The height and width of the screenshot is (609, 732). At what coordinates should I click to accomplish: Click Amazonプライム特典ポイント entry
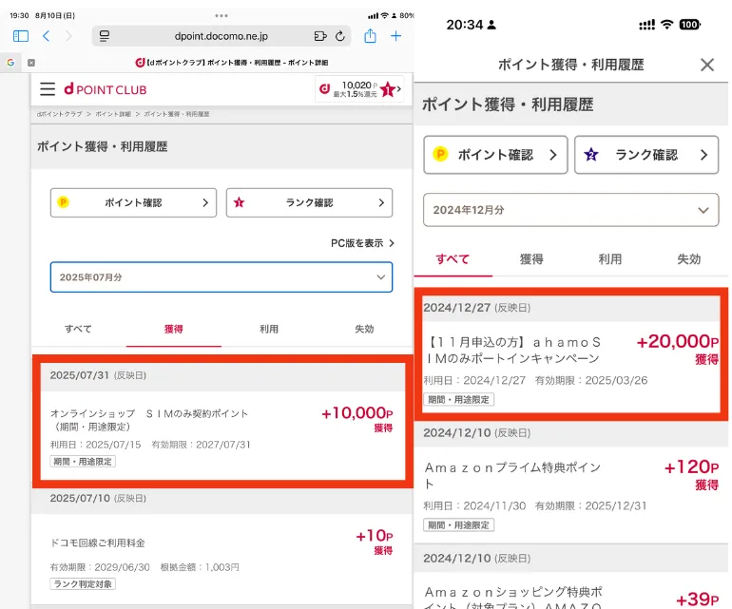(x=512, y=476)
